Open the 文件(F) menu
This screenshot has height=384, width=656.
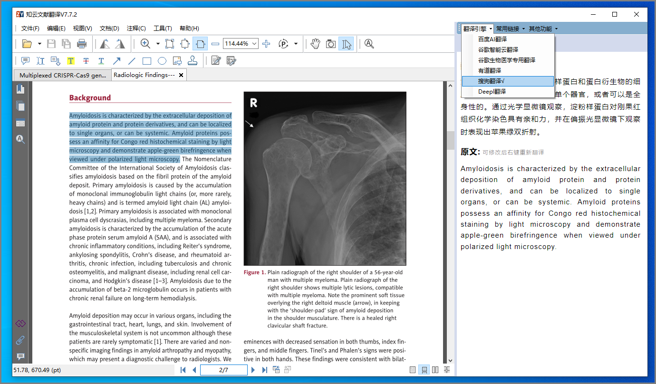[30, 29]
